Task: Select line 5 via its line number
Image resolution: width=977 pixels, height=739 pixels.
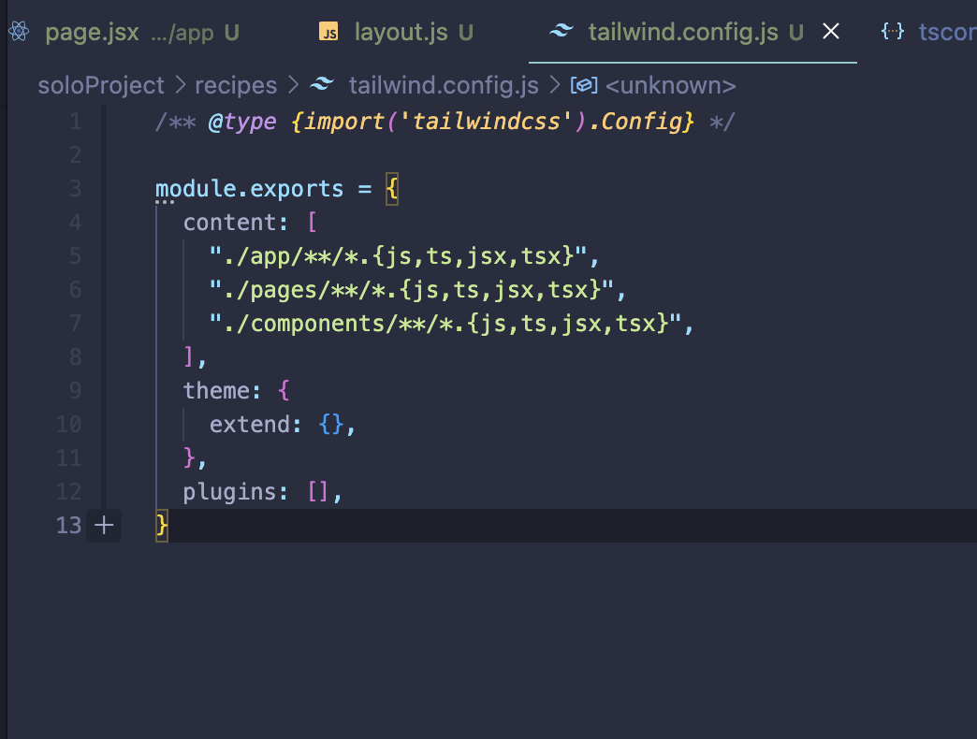Action: tap(75, 255)
